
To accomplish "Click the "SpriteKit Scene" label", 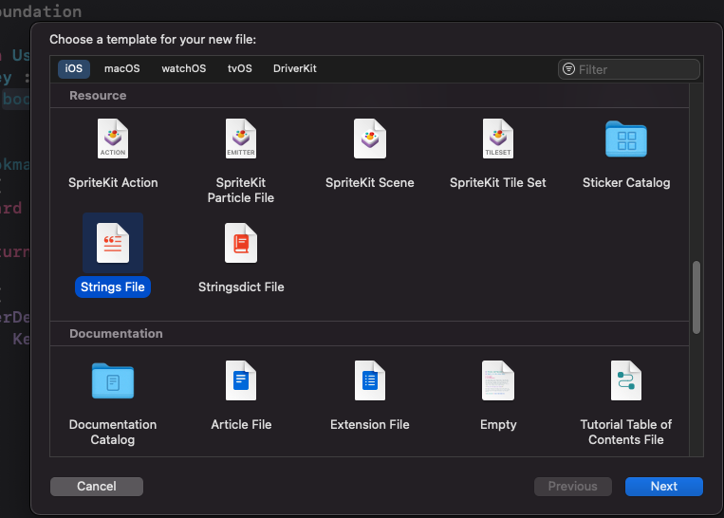I will pos(370,183).
